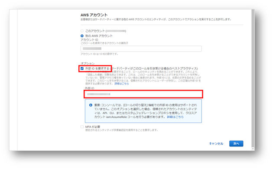Viewport: 273px width, 169px height.
Task: Open 詳細はこちら link in the blue notice box
Action: [x=175, y=117]
